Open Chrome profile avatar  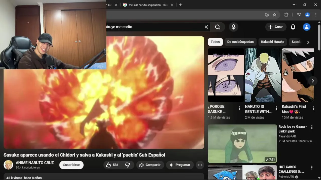(x=307, y=15)
